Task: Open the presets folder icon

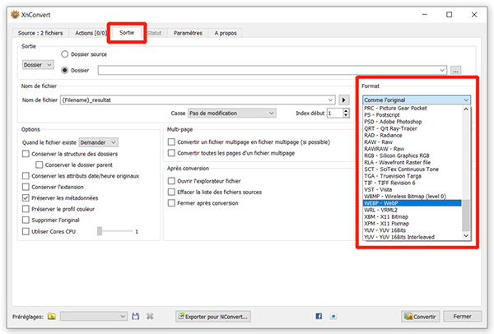Action: click(x=52, y=317)
